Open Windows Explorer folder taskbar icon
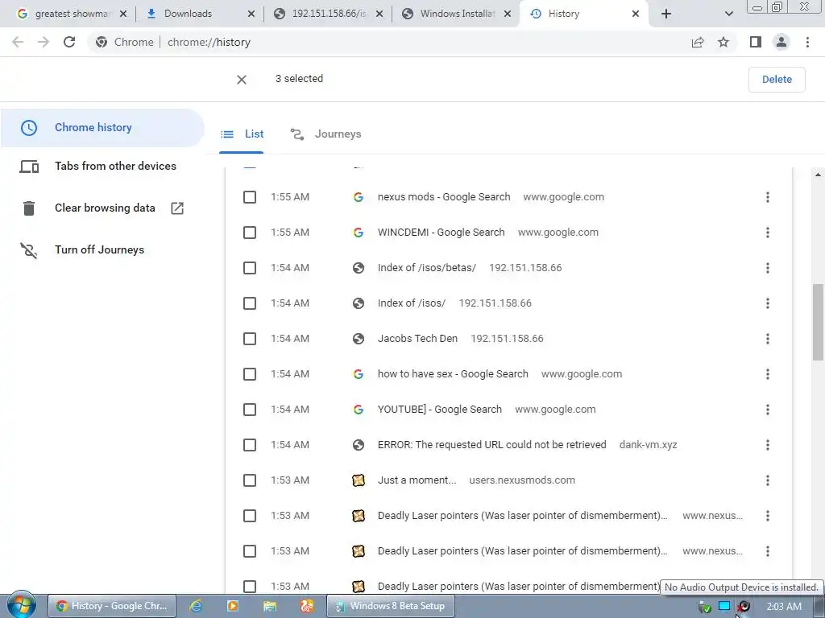 click(x=270, y=606)
